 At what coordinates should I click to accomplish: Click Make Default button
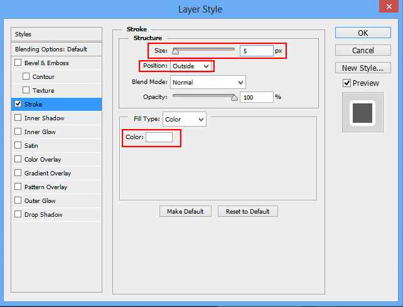[x=185, y=211]
